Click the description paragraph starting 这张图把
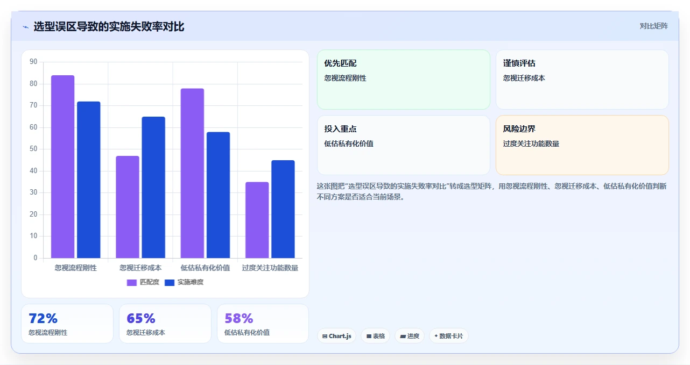The width and height of the screenshot is (690, 365). coord(492,191)
